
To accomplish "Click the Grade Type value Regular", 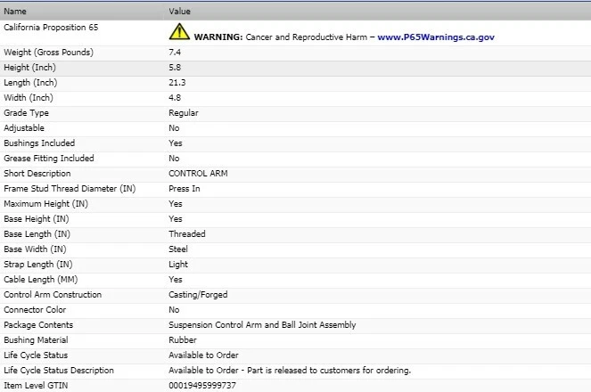I will tap(184, 113).
